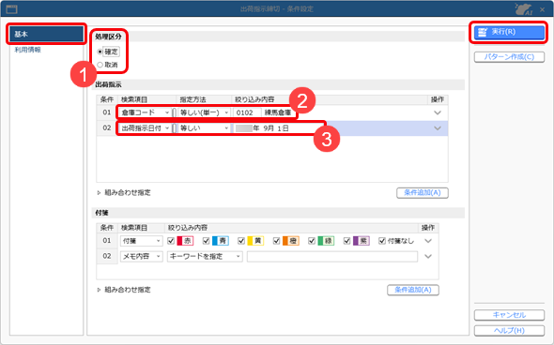Click the 01 row number in 付箋 table
The width and height of the screenshot is (554, 345).
point(107,241)
